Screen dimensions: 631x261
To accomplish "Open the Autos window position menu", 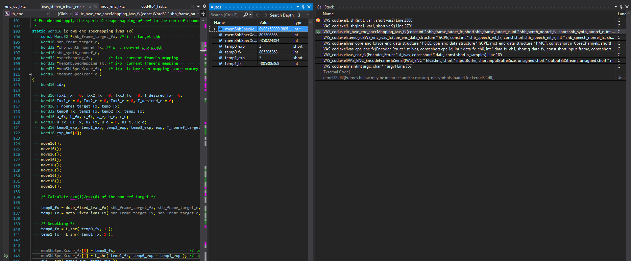I will pos(298,7).
